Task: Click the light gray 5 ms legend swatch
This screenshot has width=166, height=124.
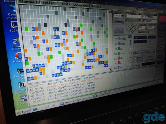Action: click(119, 39)
